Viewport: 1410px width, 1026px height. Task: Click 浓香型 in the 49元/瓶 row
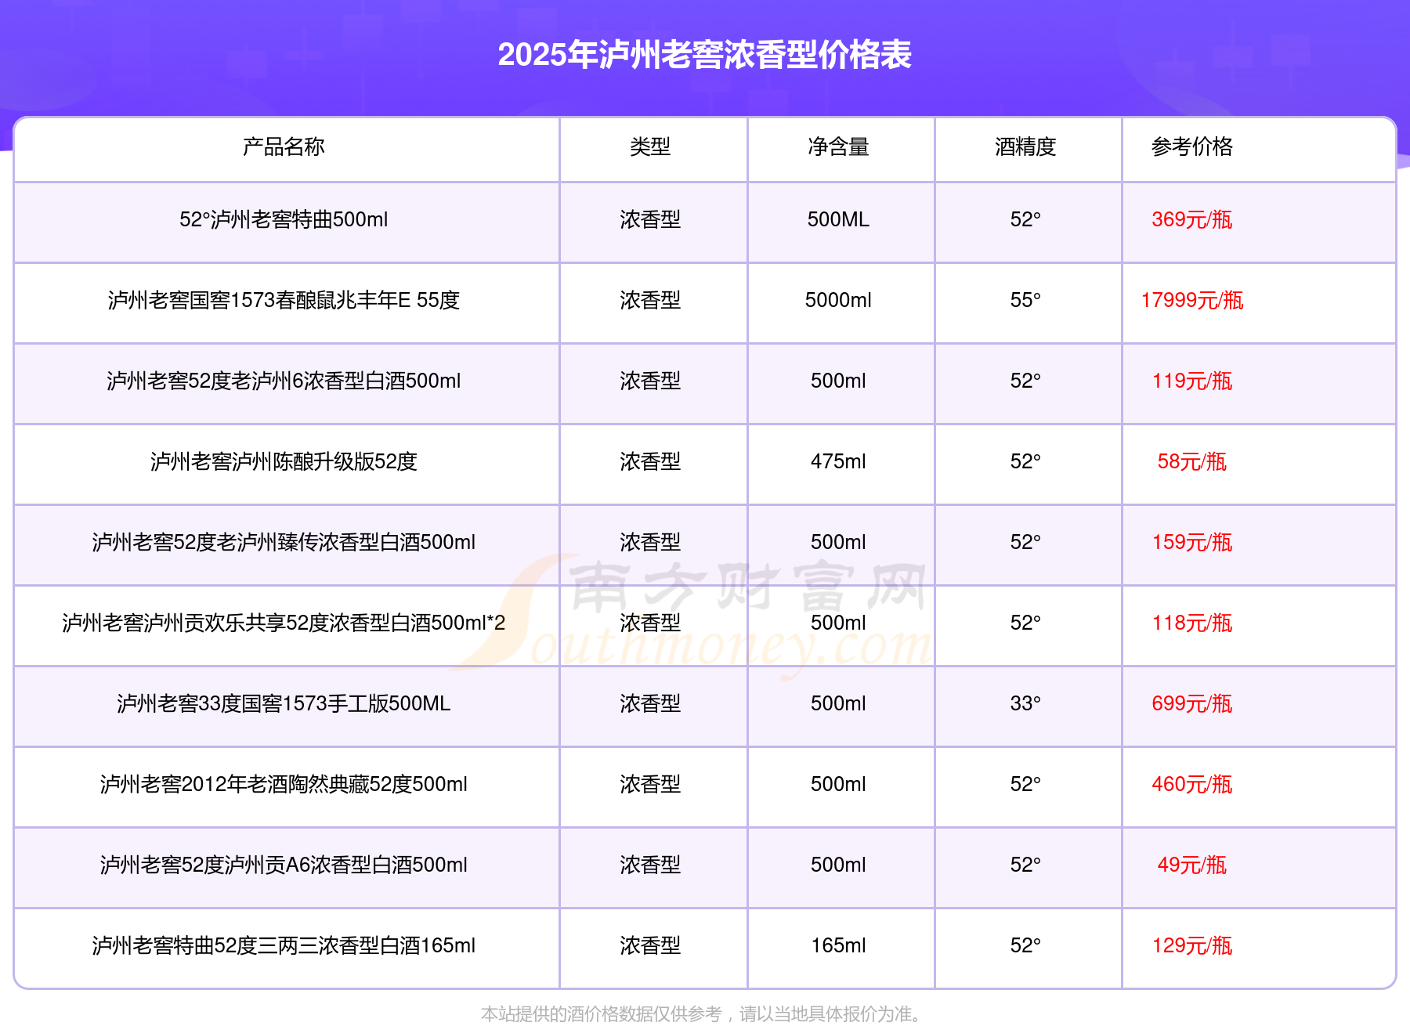coord(650,865)
